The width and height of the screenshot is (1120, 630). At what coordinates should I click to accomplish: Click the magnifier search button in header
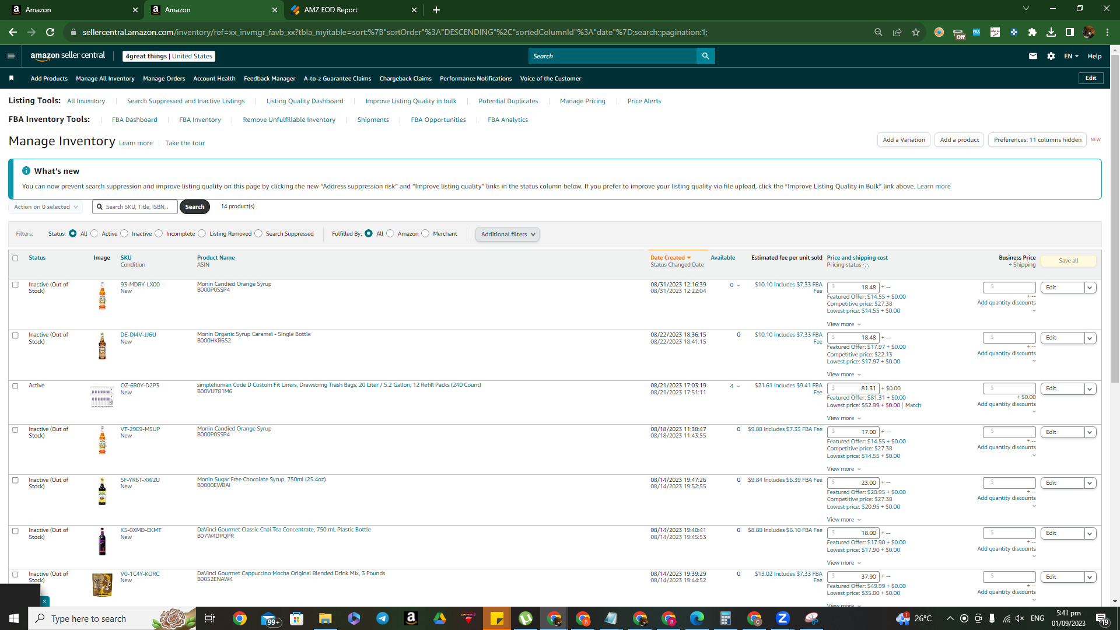click(x=705, y=56)
